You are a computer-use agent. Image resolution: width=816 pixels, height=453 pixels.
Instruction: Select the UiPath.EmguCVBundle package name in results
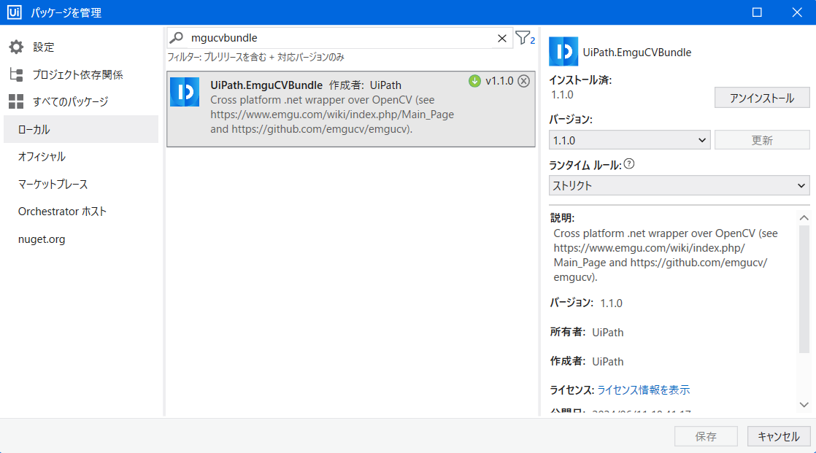(x=266, y=85)
